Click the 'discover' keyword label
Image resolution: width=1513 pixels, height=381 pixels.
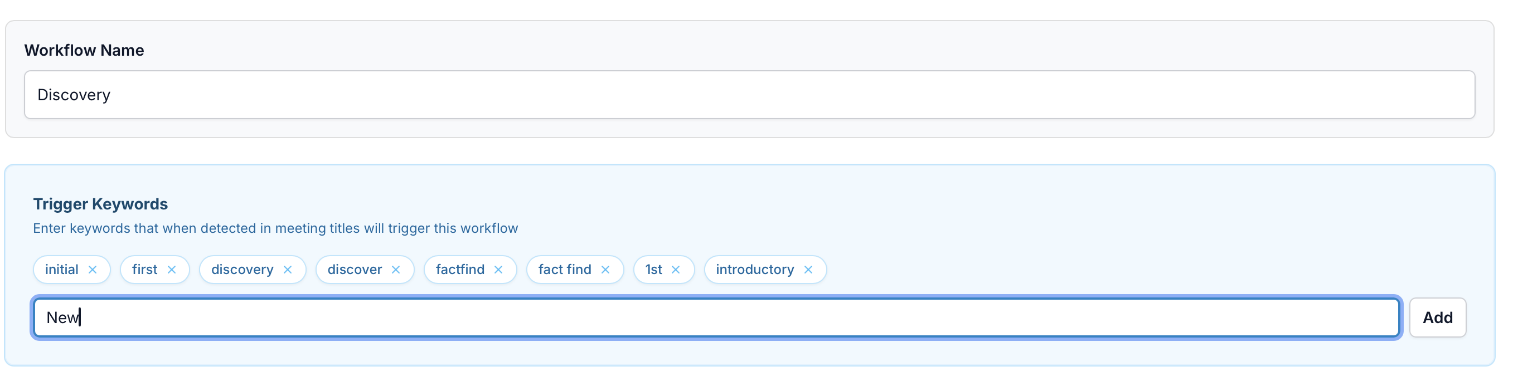pos(355,270)
